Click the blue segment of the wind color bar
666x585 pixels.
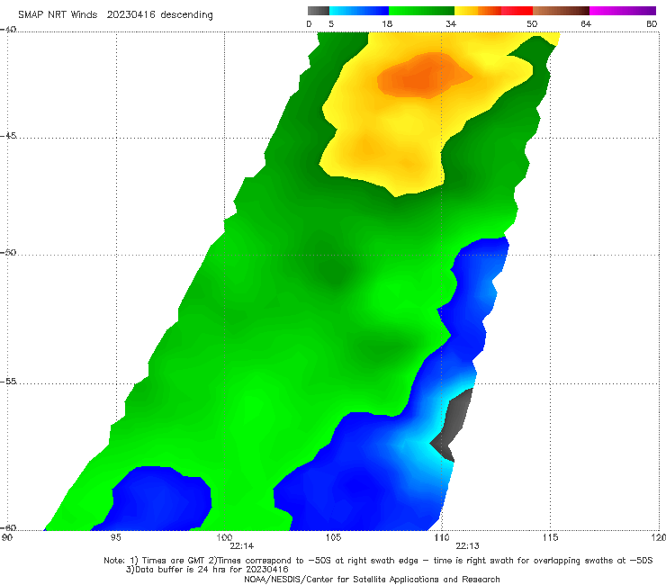(359, 11)
